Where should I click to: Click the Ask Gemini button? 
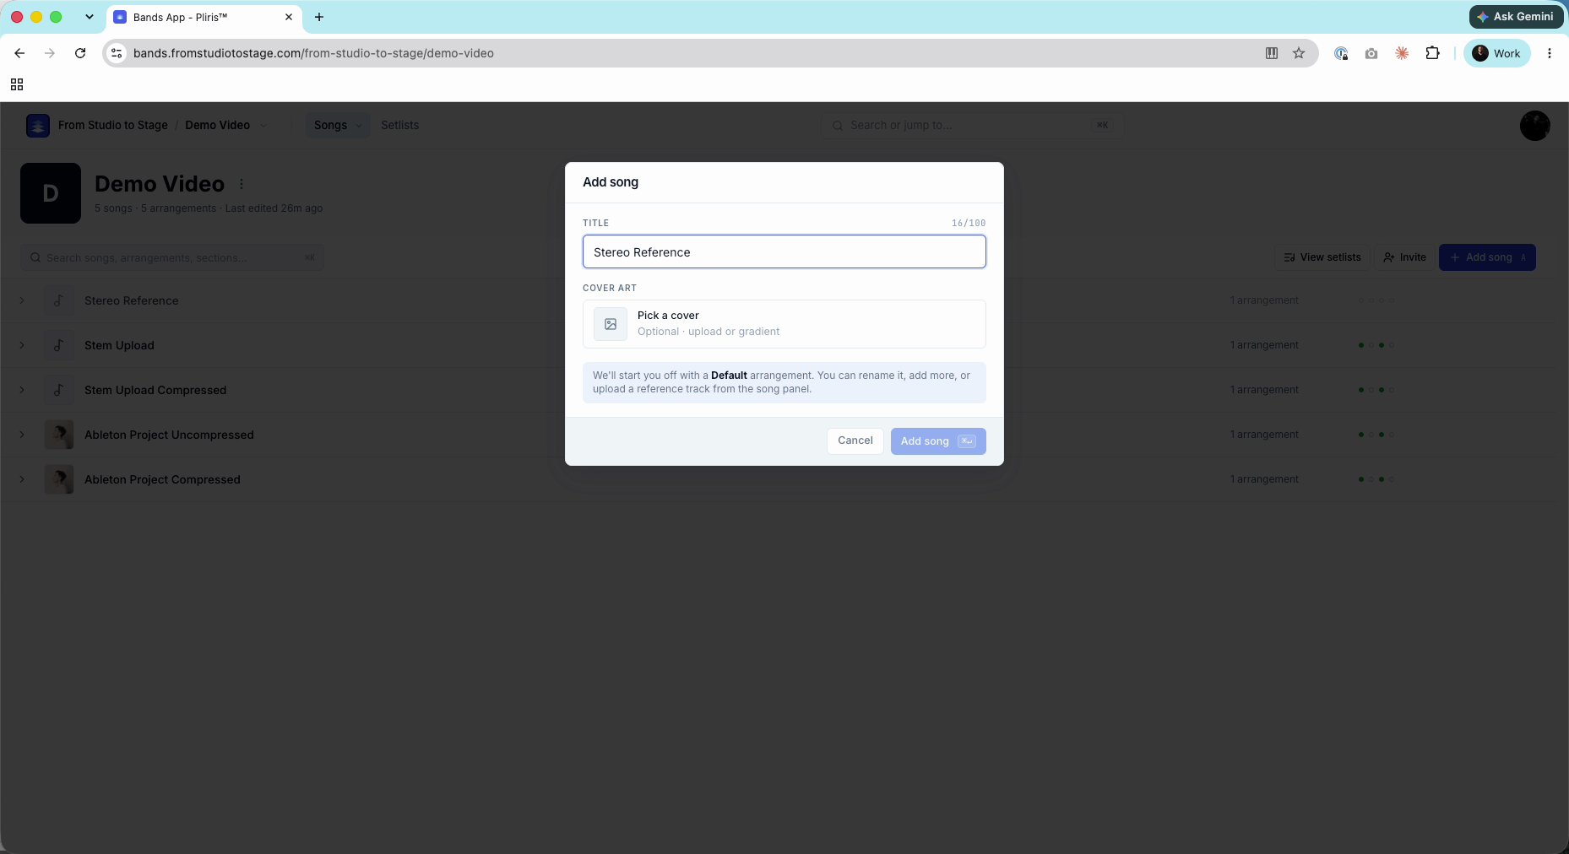pyautogui.click(x=1516, y=17)
